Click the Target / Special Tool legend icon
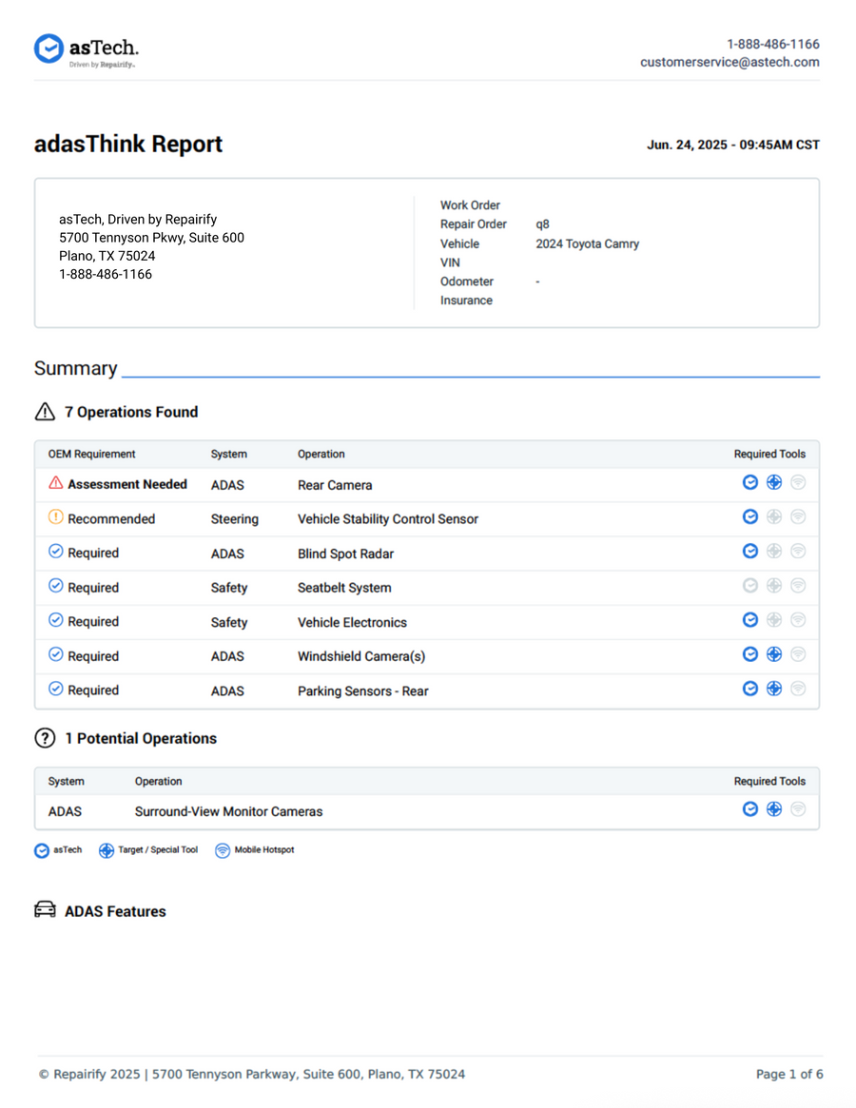 coord(107,849)
